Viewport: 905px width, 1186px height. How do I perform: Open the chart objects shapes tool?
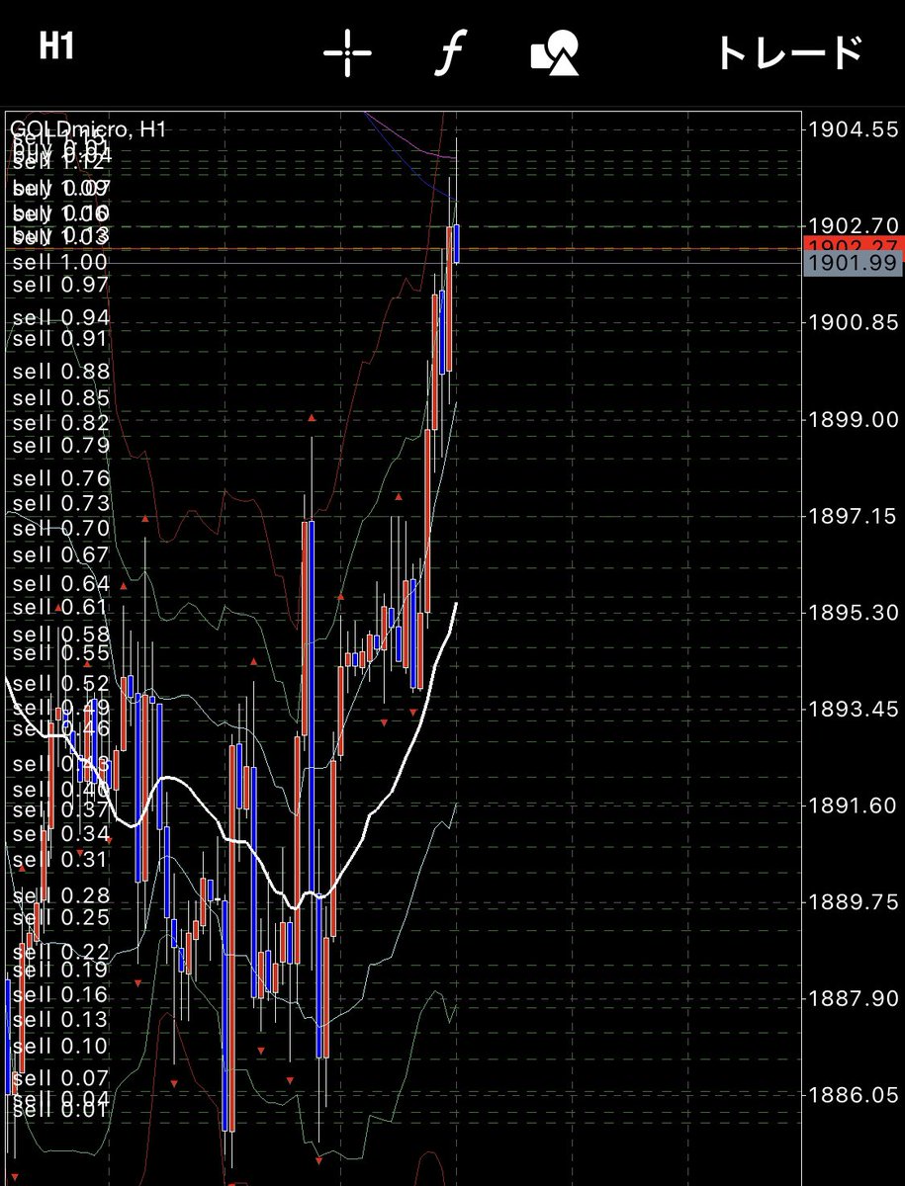(555, 52)
